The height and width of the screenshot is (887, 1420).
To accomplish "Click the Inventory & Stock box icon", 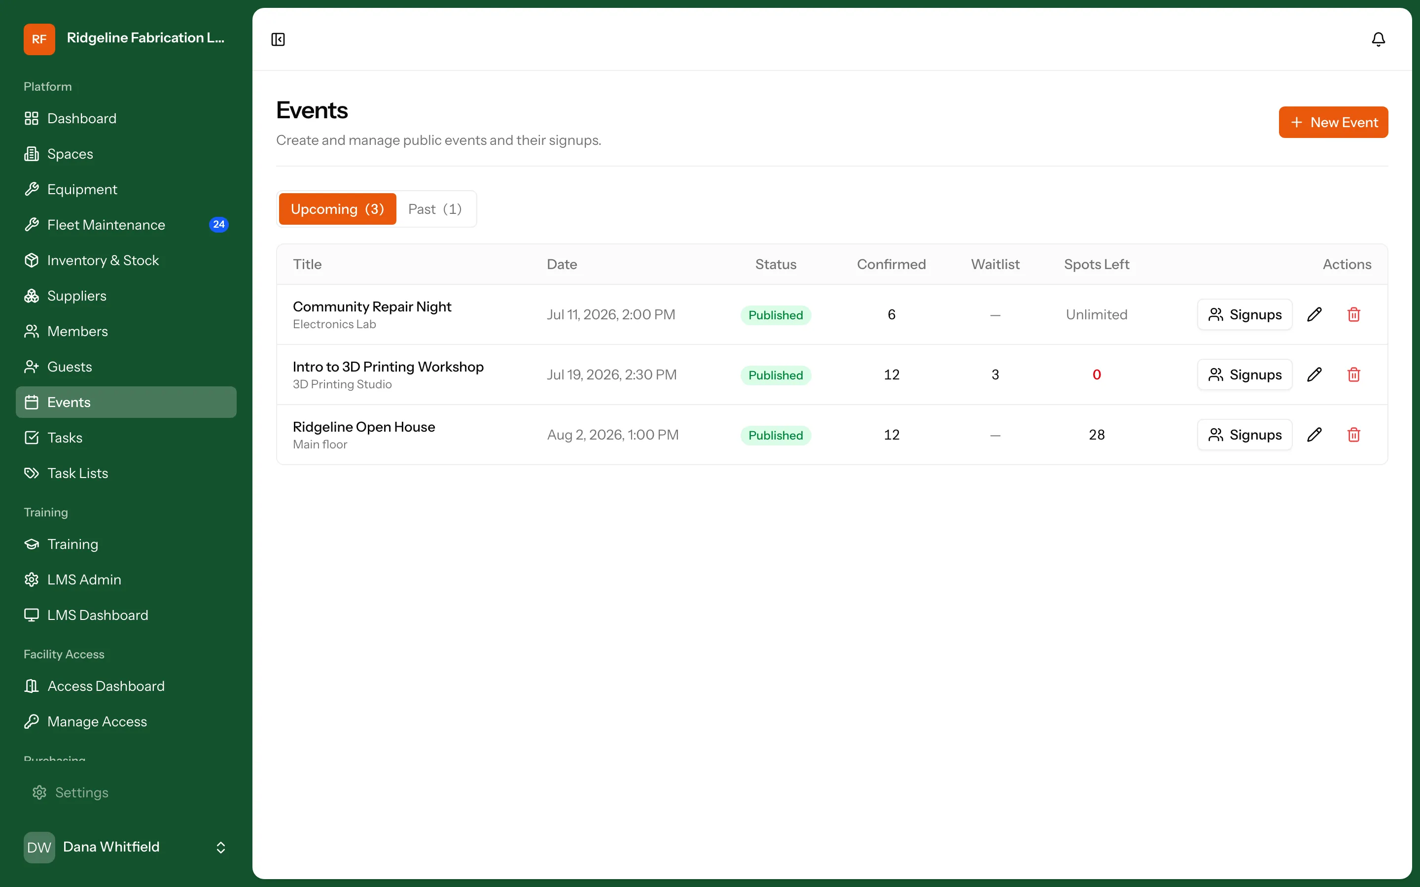I will click(32, 261).
